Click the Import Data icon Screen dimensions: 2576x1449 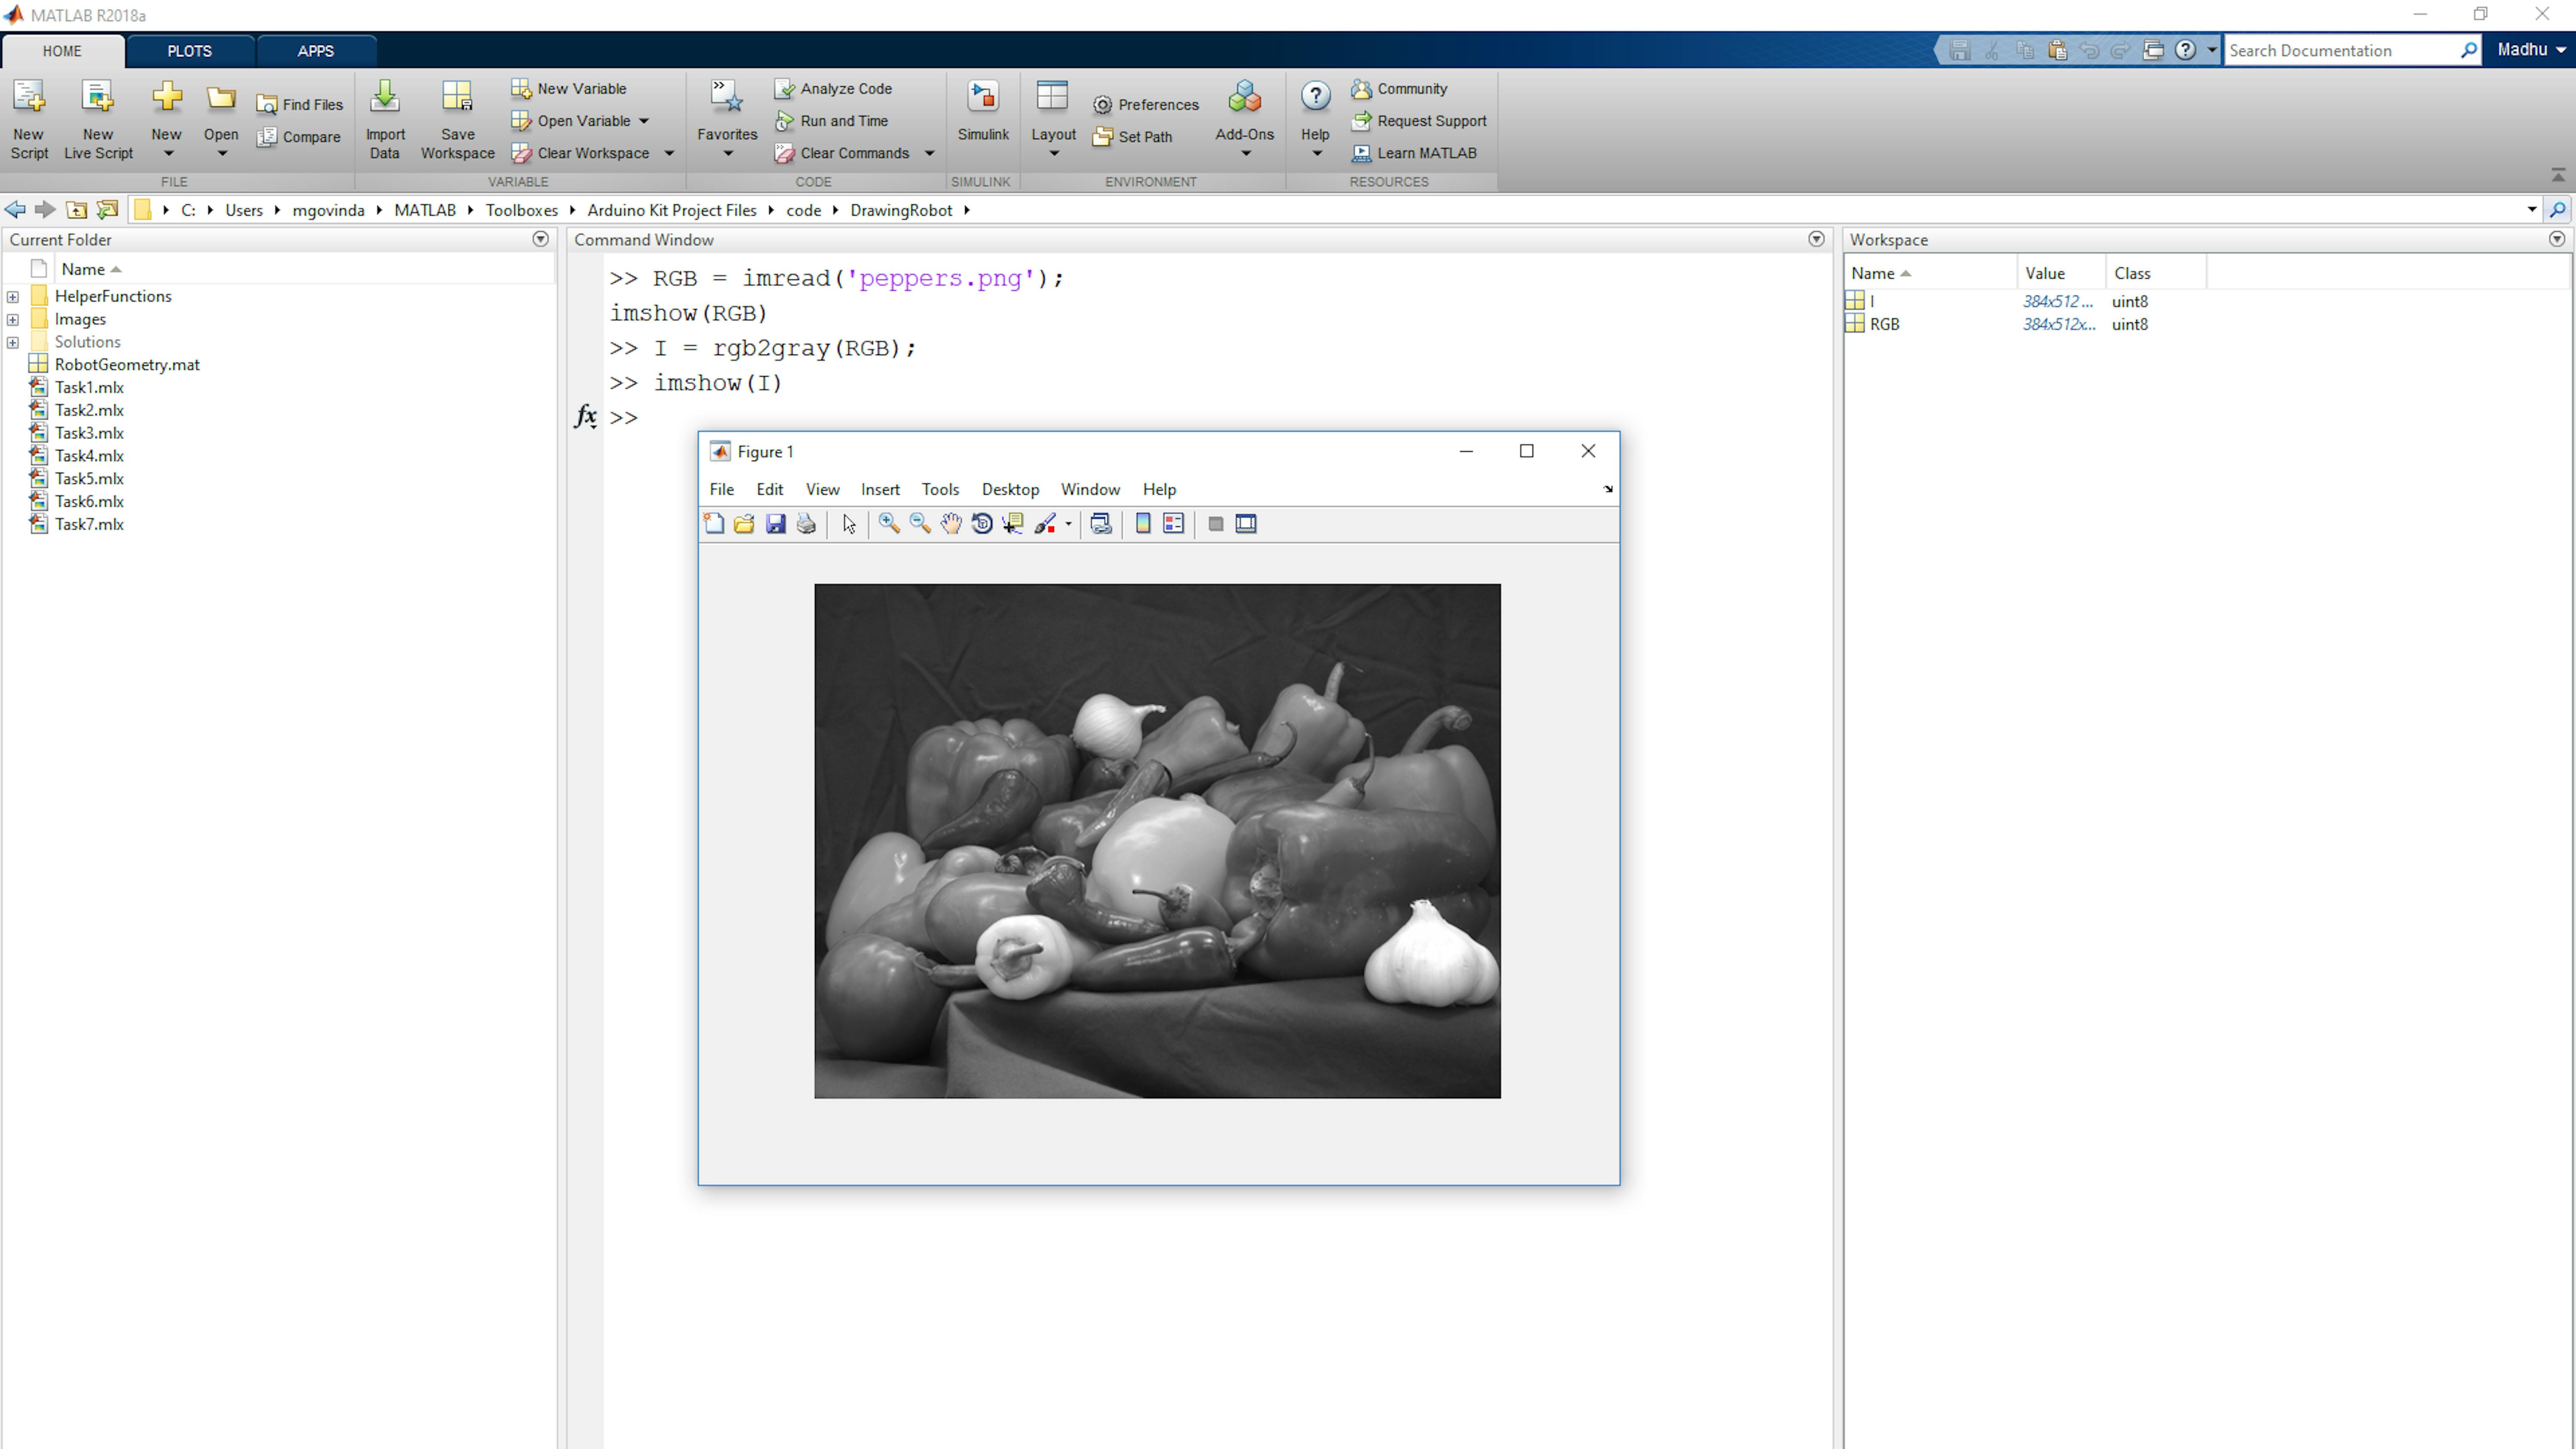point(385,119)
